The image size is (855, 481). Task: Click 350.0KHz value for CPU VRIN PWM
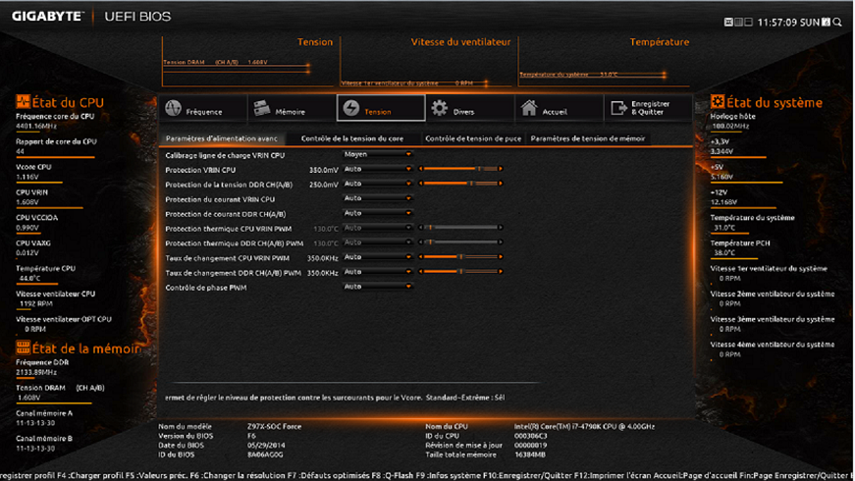(x=322, y=258)
